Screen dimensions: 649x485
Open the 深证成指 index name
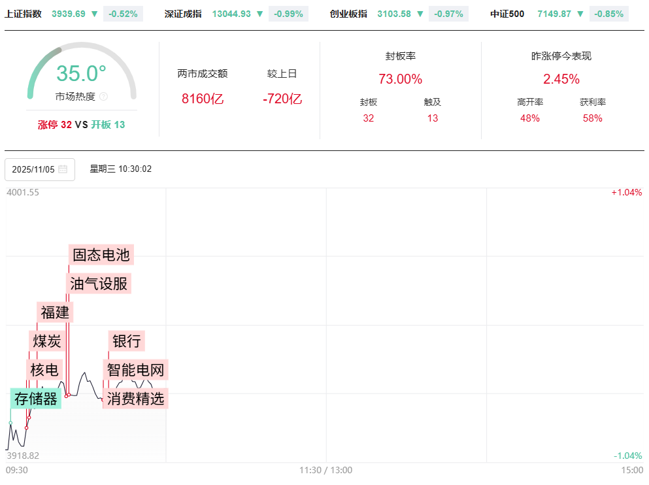(183, 14)
